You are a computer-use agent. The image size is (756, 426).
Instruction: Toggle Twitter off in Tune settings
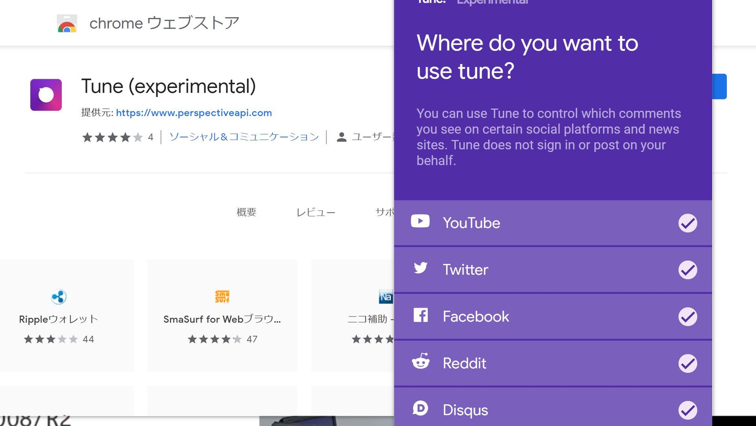688,270
